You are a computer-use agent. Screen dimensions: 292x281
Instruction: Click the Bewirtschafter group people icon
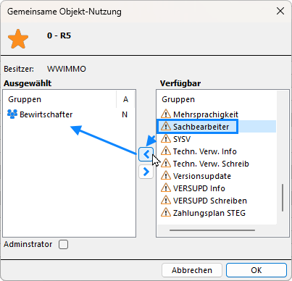point(12,114)
